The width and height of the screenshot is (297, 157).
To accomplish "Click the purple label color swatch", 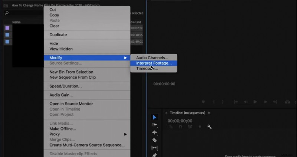I will coord(7,28).
